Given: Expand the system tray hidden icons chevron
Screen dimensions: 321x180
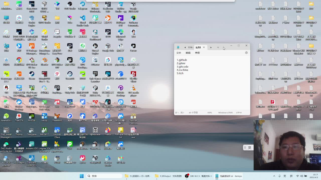Looking at the screenshot, I should click(x=274, y=176).
